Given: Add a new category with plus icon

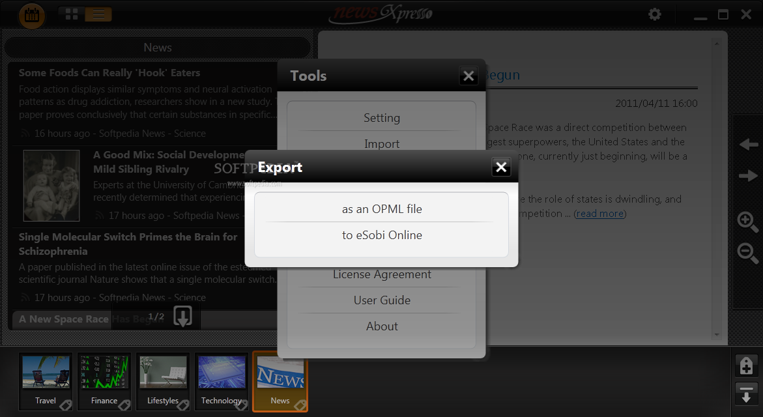Looking at the screenshot, I should pyautogui.click(x=746, y=366).
